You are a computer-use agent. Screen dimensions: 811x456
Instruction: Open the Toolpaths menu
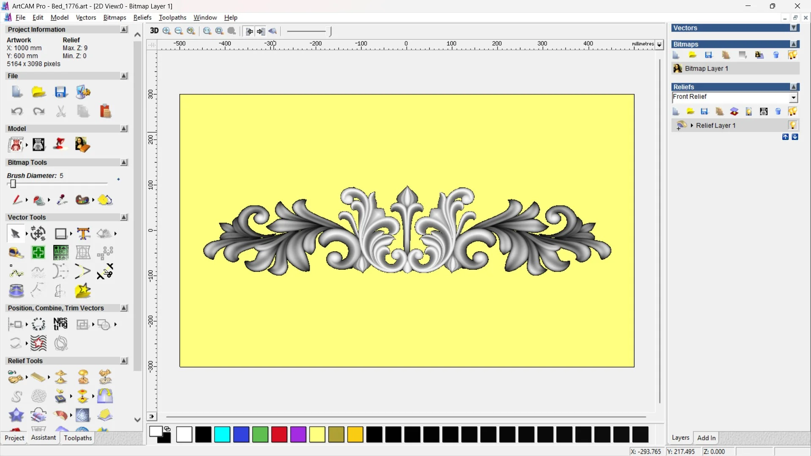tap(172, 17)
